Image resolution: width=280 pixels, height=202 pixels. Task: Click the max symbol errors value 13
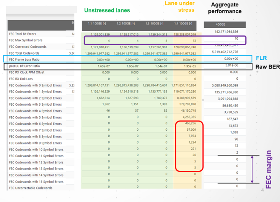(x=194, y=41)
